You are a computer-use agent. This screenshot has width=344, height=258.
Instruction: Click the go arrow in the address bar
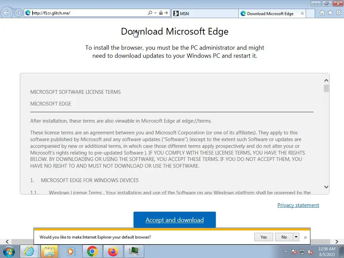click(x=166, y=13)
